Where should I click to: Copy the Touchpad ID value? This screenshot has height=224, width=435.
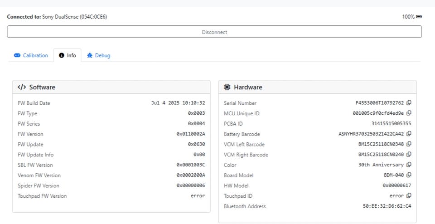(409, 196)
